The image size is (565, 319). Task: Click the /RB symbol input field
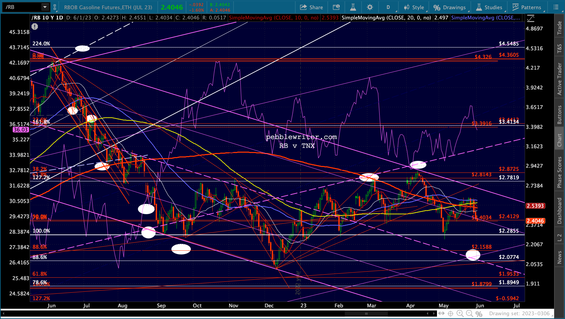(22, 7)
